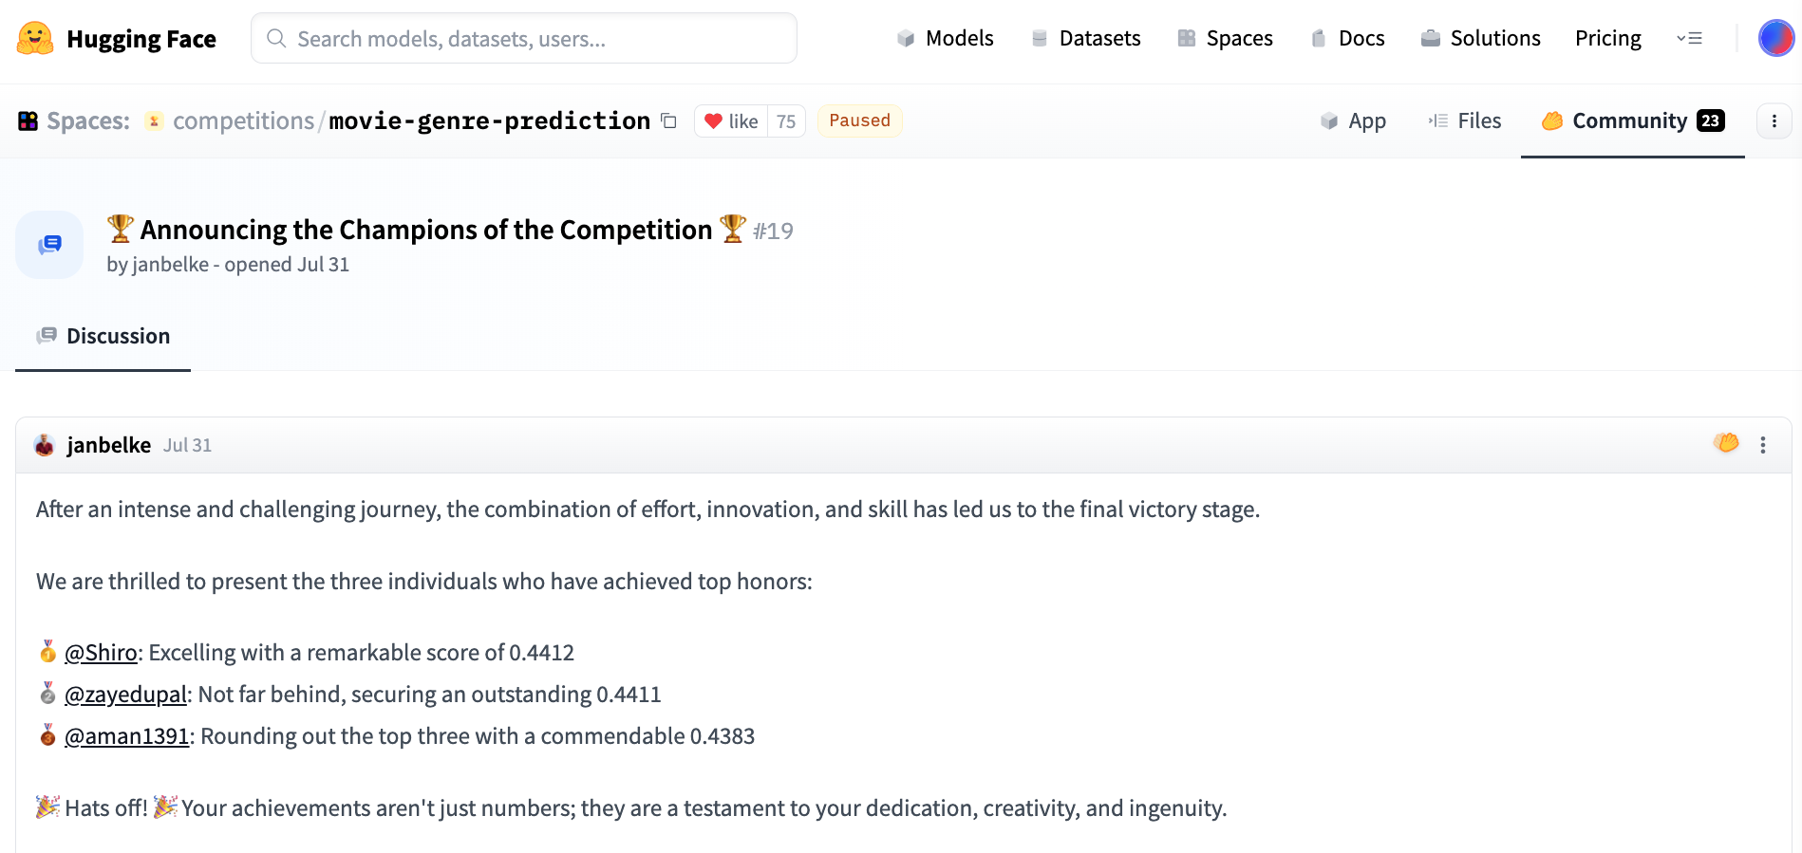This screenshot has width=1802, height=853.
Task: Open janbelke's comment options menu
Action: click(x=1762, y=445)
